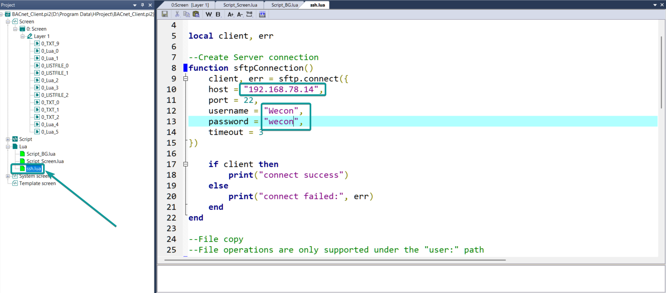The width and height of the screenshot is (666, 293).
Task: Increase font size with the A+ button
Action: point(230,14)
